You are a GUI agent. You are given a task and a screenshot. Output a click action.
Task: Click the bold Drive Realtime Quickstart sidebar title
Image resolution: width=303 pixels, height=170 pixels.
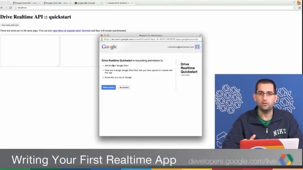[x=189, y=68]
